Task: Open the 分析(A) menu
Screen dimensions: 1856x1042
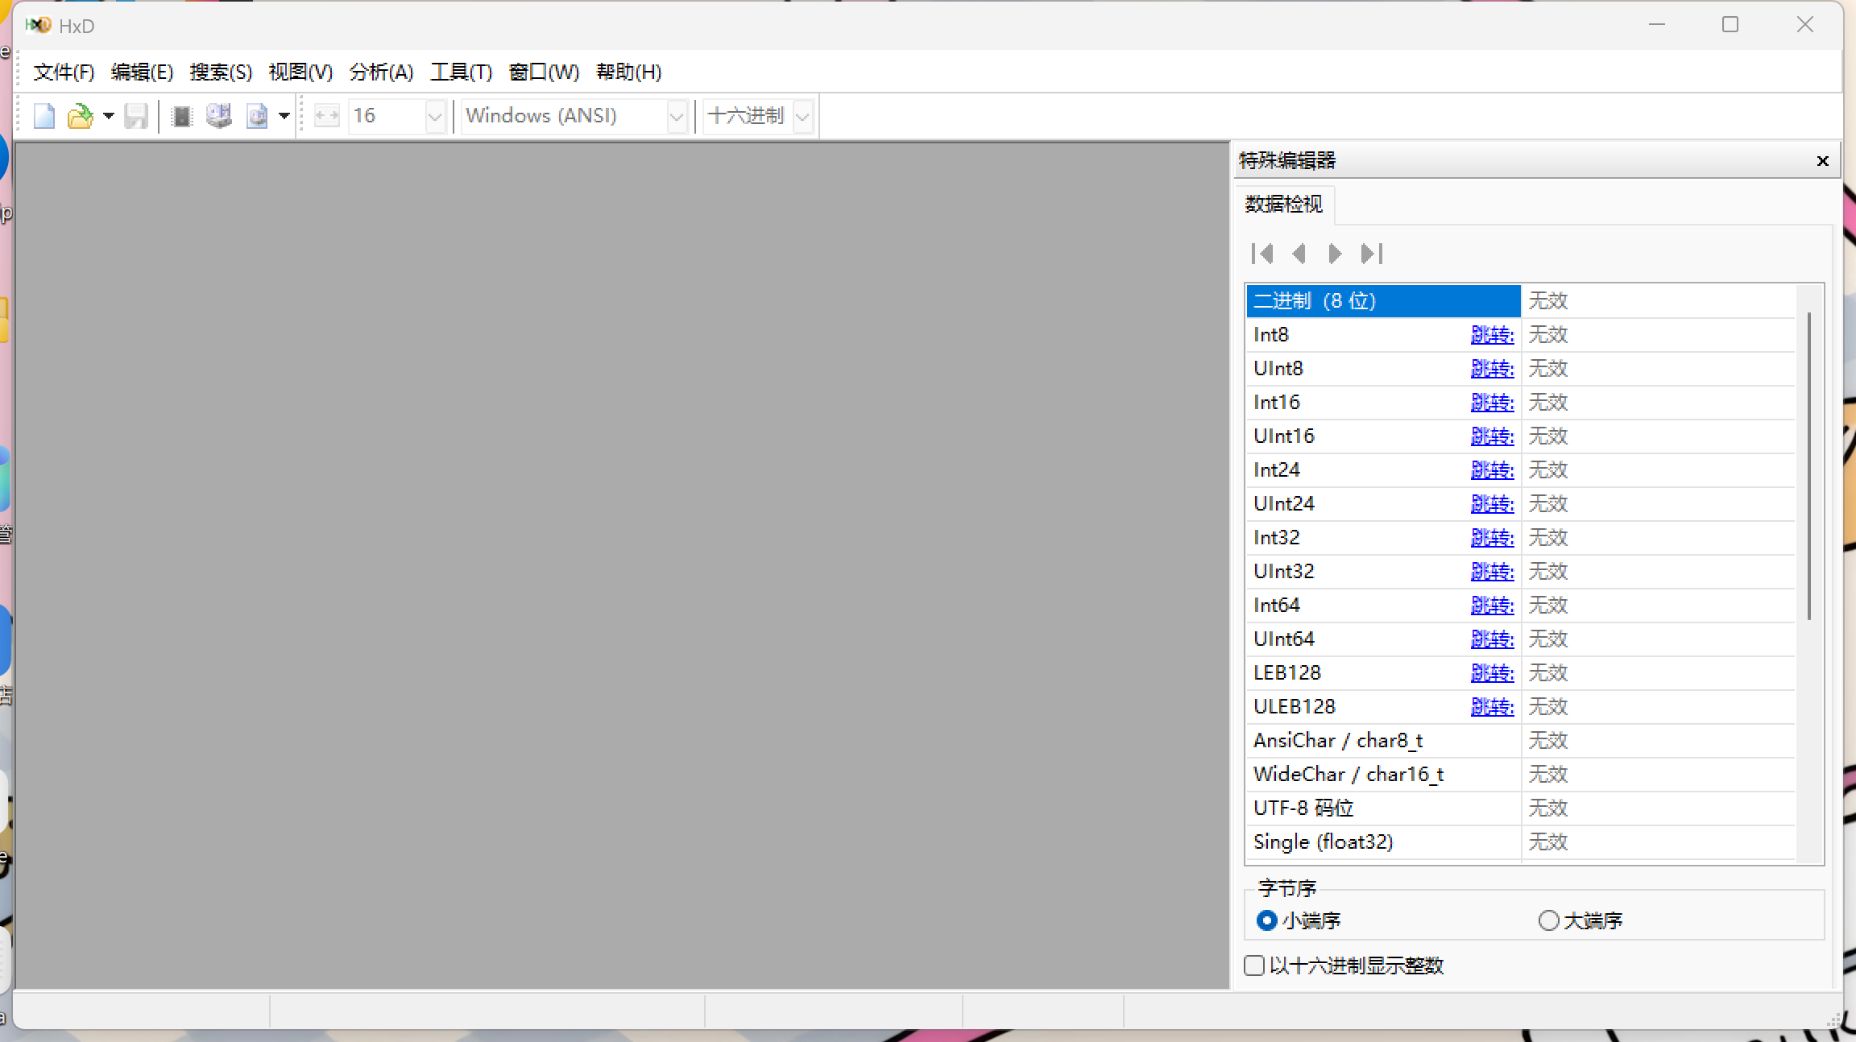Action: point(381,72)
